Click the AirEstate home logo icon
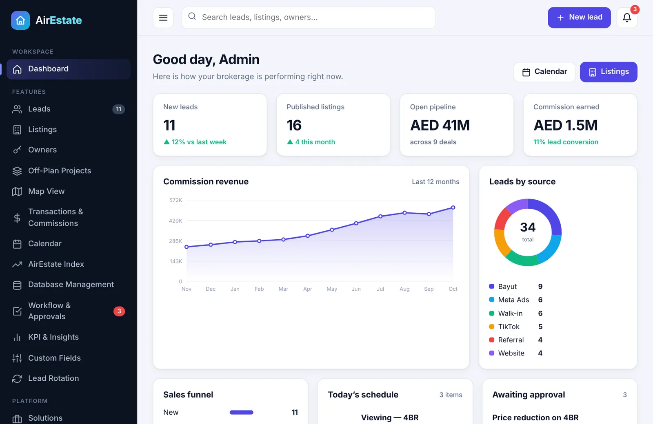This screenshot has width=653, height=424. pyautogui.click(x=20, y=20)
